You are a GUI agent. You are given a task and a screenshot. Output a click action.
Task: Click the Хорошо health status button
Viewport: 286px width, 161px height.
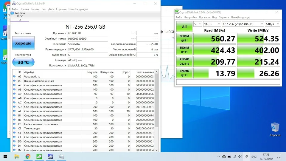(x=23, y=43)
